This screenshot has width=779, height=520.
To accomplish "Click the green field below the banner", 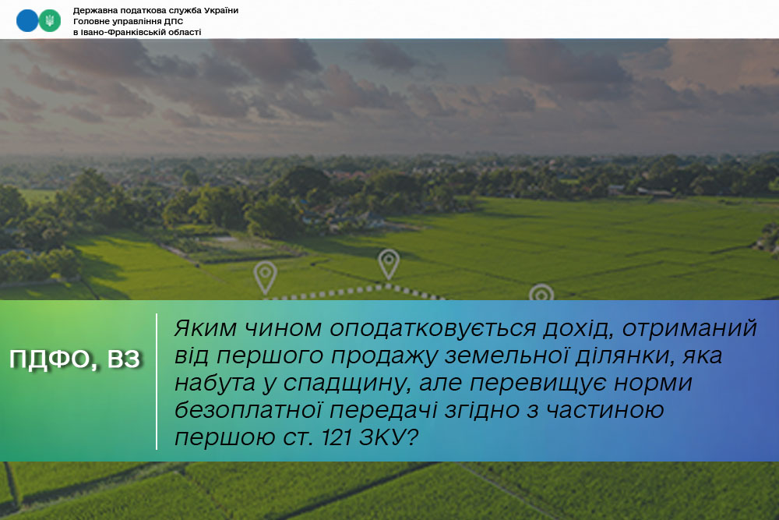I will point(389,491).
